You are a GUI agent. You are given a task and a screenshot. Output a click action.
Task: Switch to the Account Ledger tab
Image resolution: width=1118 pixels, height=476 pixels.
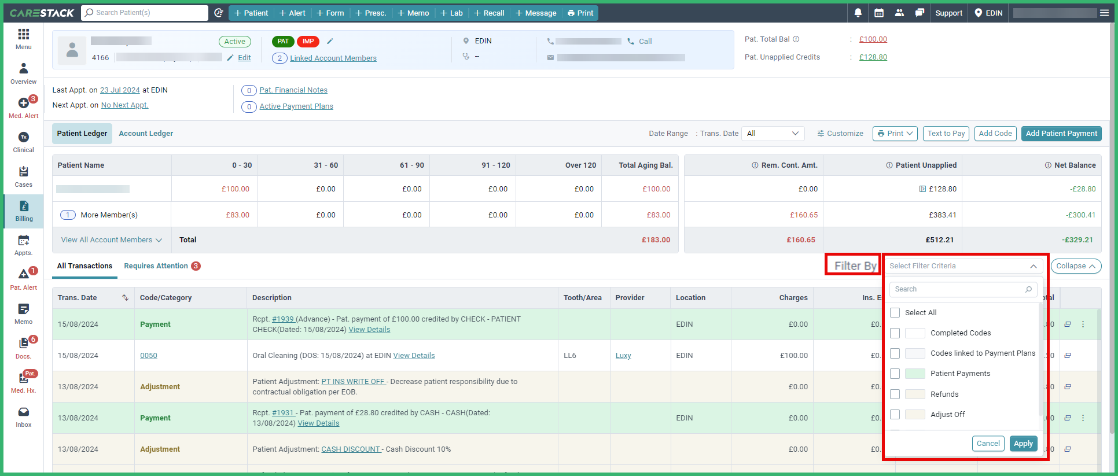pos(146,134)
